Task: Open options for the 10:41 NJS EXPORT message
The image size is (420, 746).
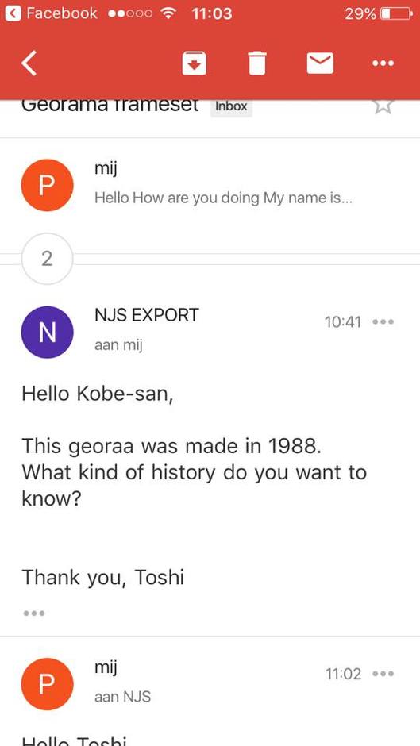Action: (383, 322)
